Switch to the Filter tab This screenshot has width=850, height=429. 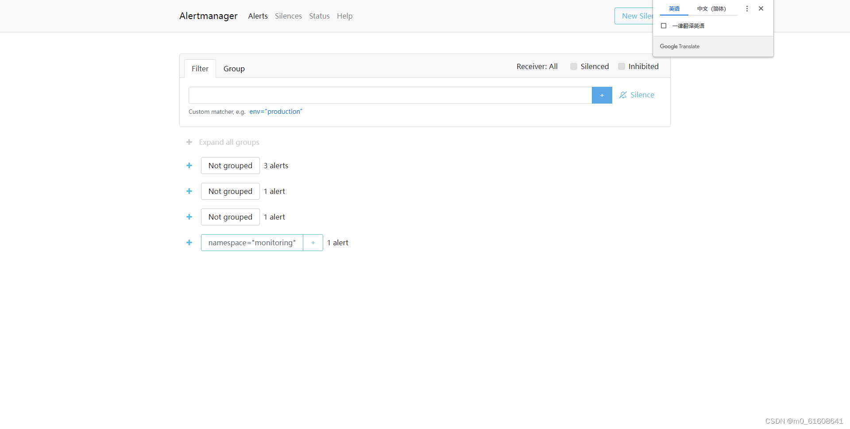point(200,69)
